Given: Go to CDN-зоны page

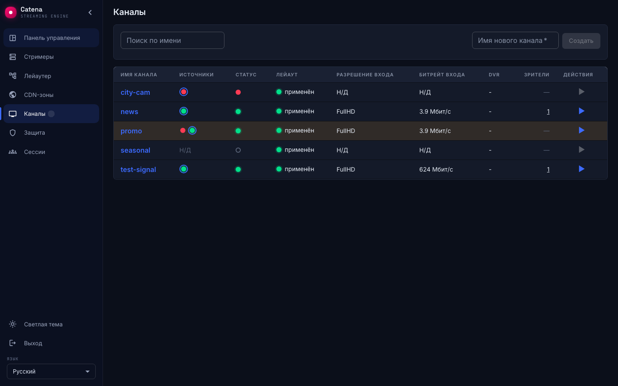Looking at the screenshot, I should (51, 95).
